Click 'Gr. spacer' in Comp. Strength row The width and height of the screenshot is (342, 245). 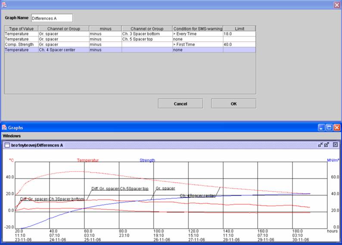point(63,44)
